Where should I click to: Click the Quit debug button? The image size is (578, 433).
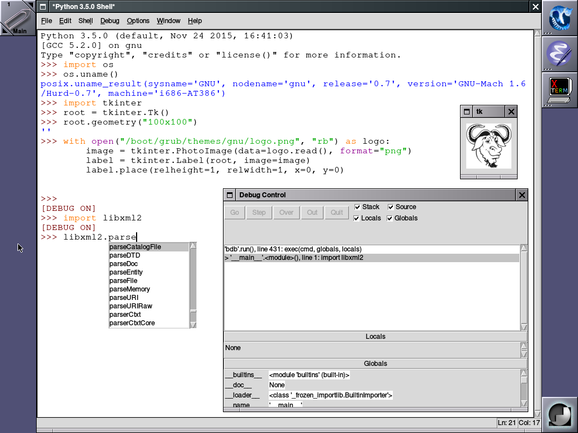(x=336, y=213)
